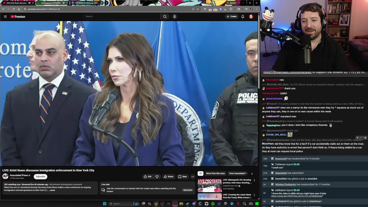
Task: Click the YouTube Premium logo
Action: coord(18,17)
